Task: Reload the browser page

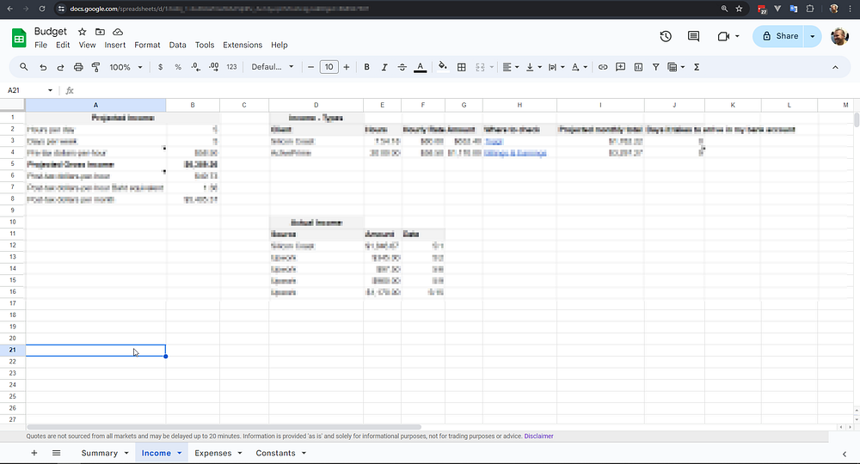Action: coord(42,9)
